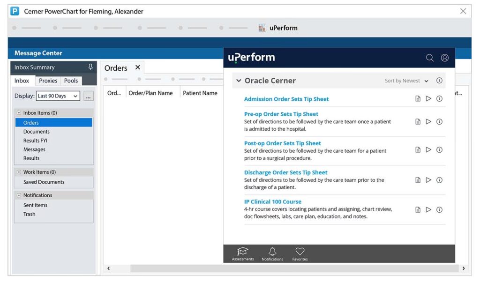Show info for Discharge Order Sets Tip Sheet
Viewport: 480px width, 283px height.
pos(439,180)
